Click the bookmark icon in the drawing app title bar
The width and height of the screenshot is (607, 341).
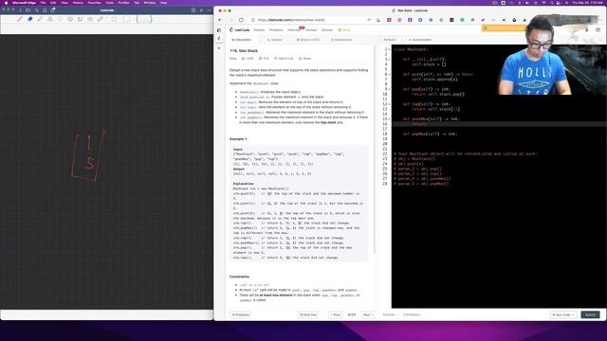tap(45, 10)
